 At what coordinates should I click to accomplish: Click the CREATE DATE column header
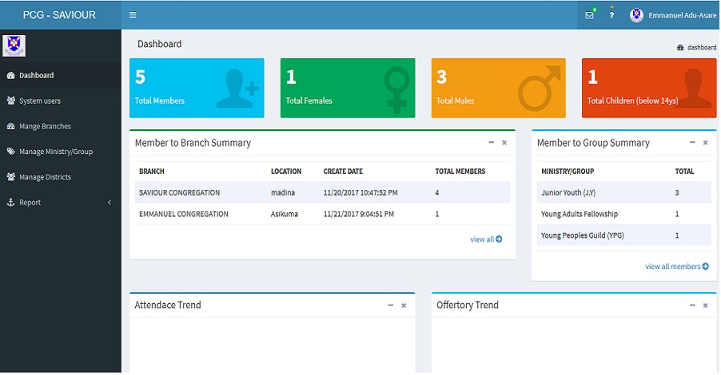click(x=343, y=172)
